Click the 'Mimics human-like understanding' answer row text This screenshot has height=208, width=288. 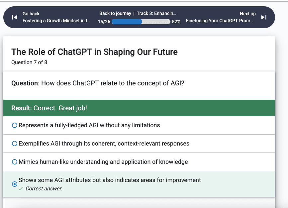point(103,162)
